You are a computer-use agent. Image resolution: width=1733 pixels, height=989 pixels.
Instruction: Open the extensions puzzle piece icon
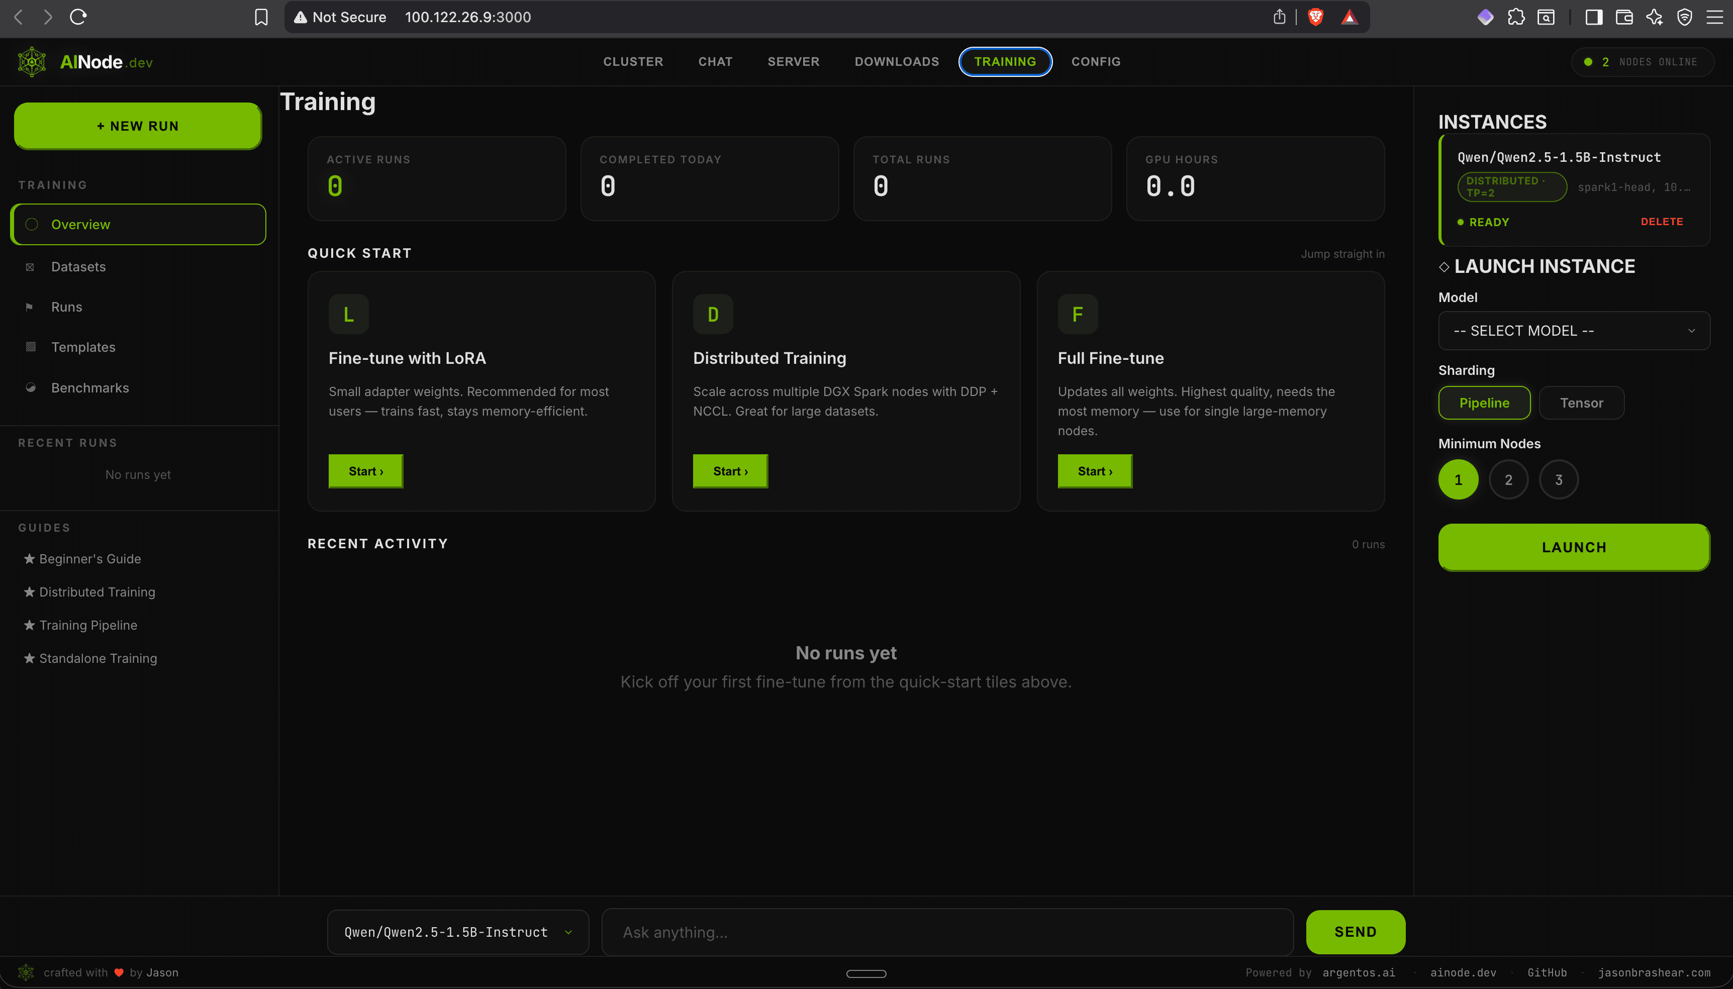click(x=1516, y=17)
